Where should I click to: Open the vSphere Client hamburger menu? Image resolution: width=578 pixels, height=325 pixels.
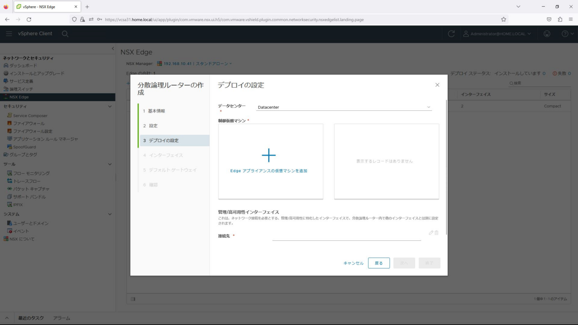pyautogui.click(x=9, y=34)
